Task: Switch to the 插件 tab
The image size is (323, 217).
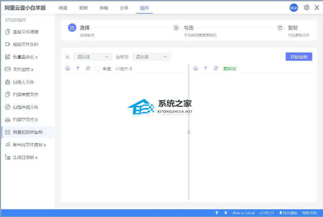Action: [x=145, y=8]
